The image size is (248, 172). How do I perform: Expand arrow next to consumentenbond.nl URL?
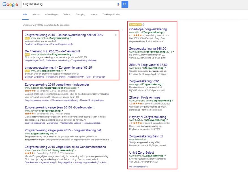pyautogui.click(x=75, y=150)
